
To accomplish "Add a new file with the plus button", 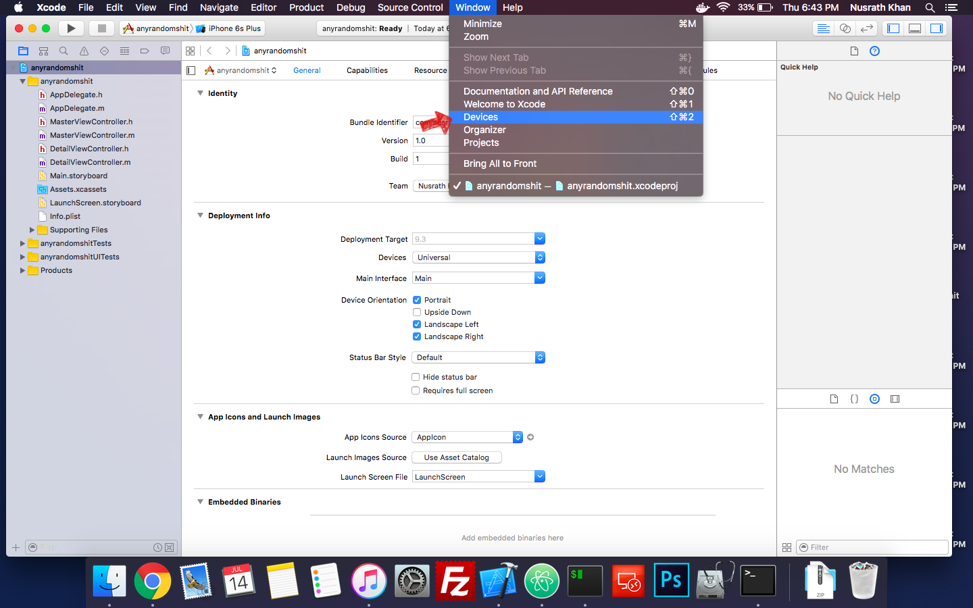I will click(x=16, y=548).
